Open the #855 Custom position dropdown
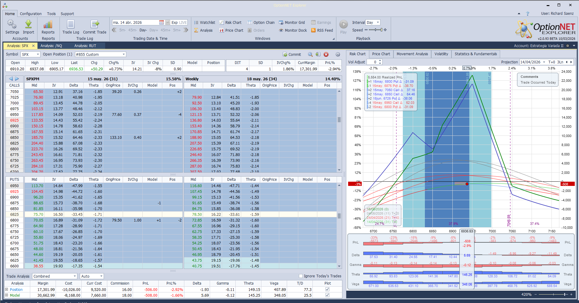This screenshot has height=303, width=579. [124, 54]
